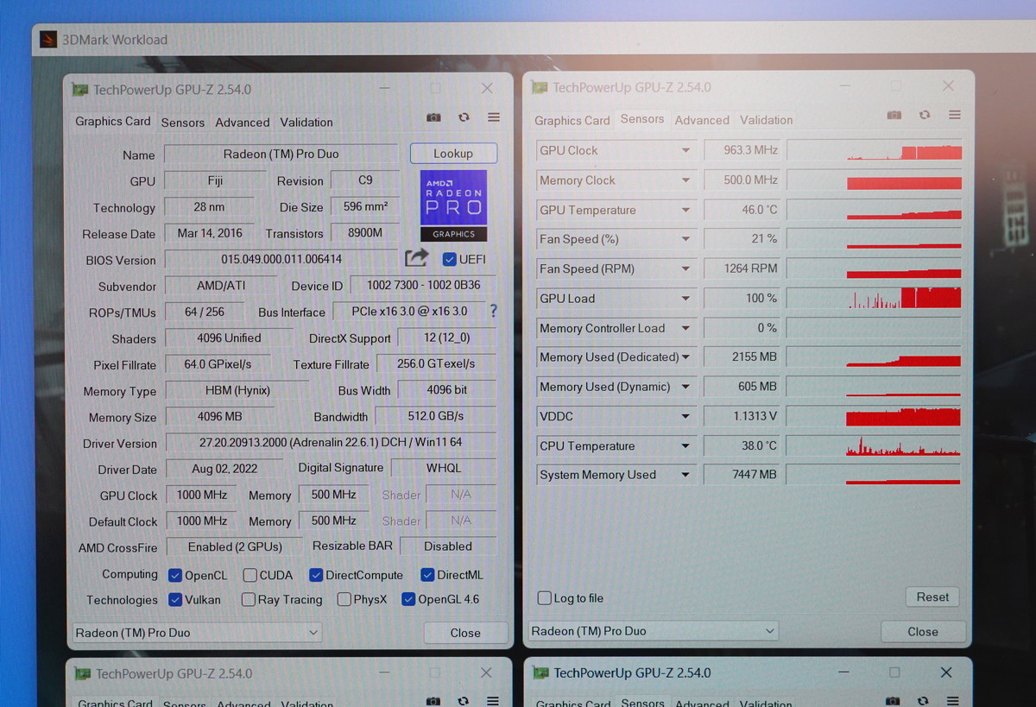The image size is (1036, 707).
Task: Click camera icon in bottom-right GPU-Z window
Action: (893, 700)
